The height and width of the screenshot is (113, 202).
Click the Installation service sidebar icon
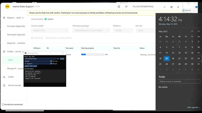tap(4, 52)
